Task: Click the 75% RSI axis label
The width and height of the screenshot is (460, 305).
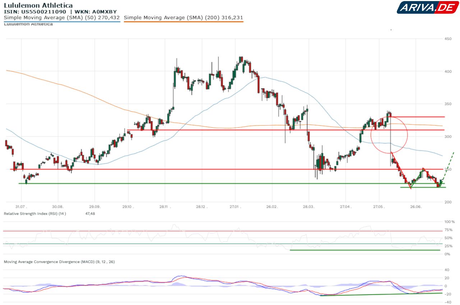Action: click(448, 230)
